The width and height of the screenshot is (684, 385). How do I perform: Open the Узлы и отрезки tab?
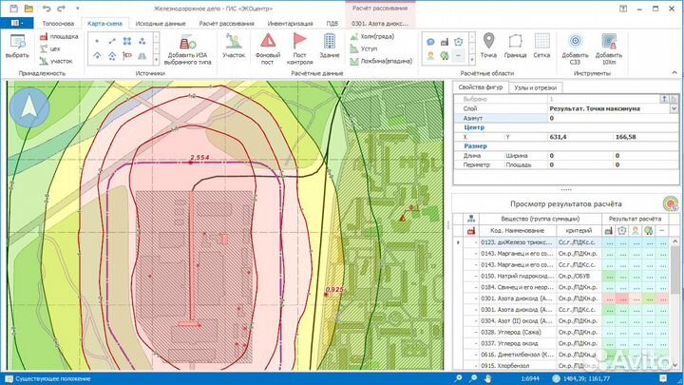coord(537,87)
